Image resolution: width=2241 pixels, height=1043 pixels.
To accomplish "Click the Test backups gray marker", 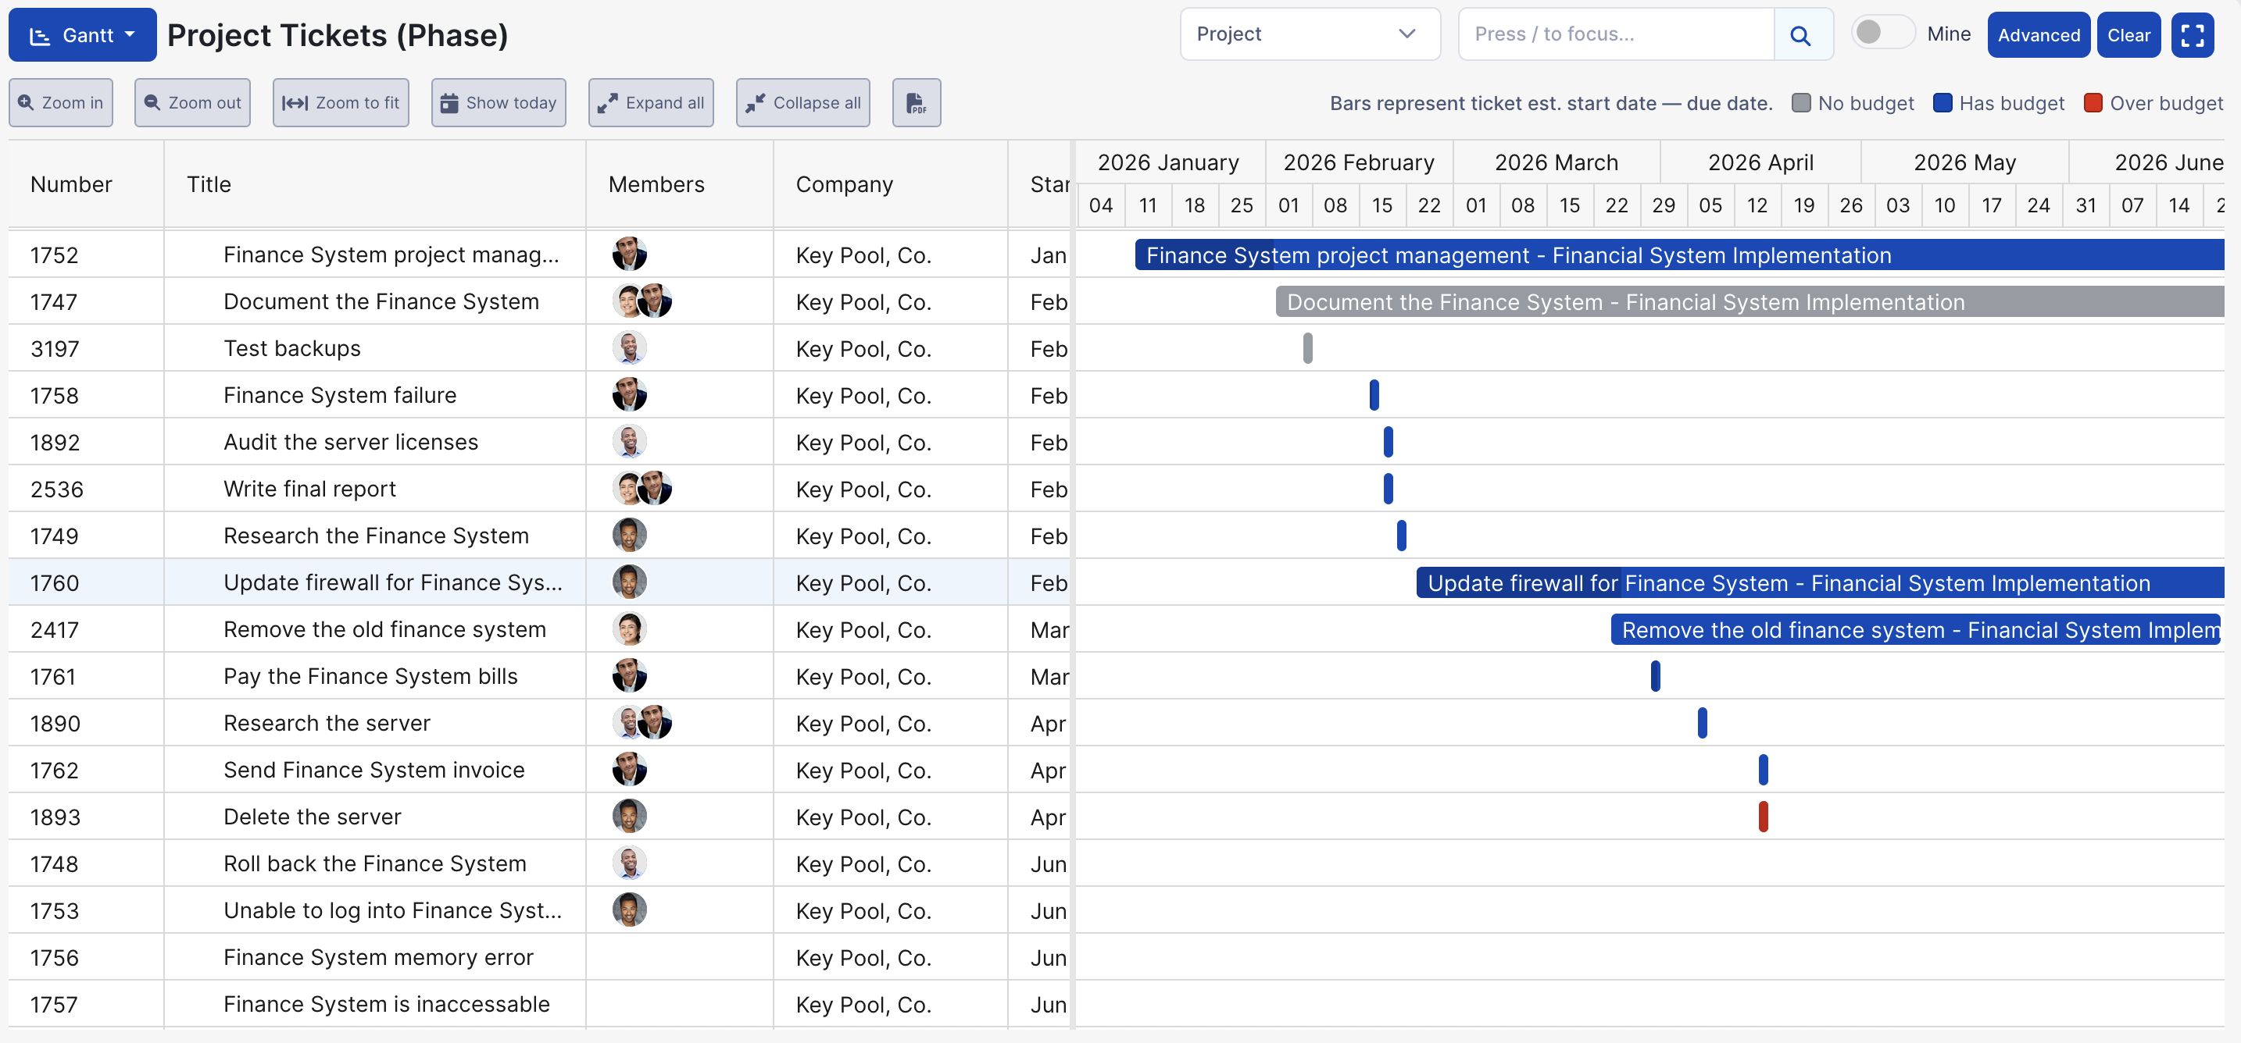I will [x=1307, y=347].
